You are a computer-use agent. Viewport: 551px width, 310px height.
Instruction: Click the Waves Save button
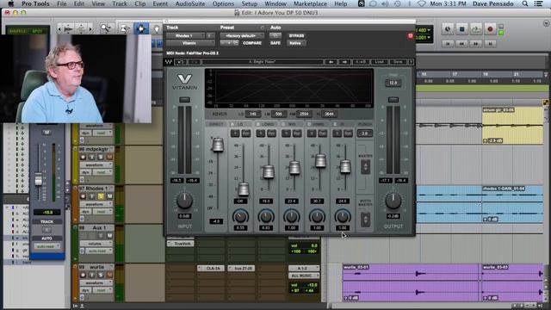[398, 62]
